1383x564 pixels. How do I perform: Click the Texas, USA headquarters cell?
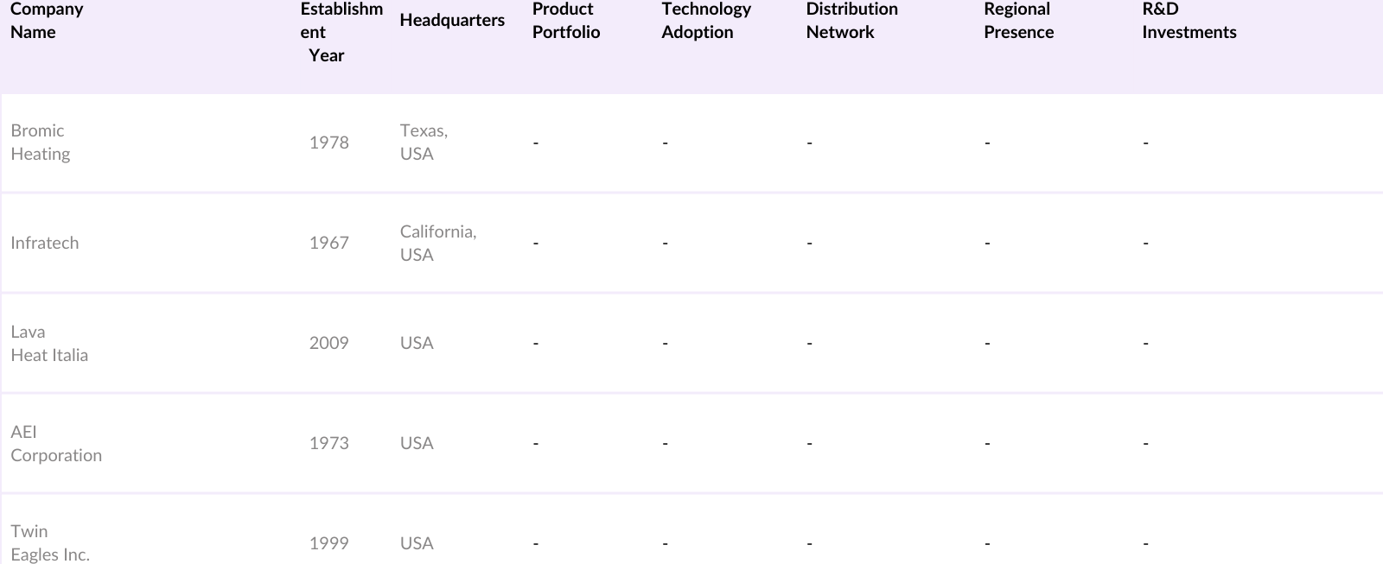[x=424, y=143]
